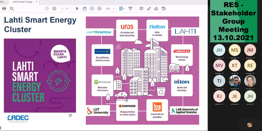The image size is (262, 131).
Task: Click the page number field showing 1
Action: (x=62, y=8)
